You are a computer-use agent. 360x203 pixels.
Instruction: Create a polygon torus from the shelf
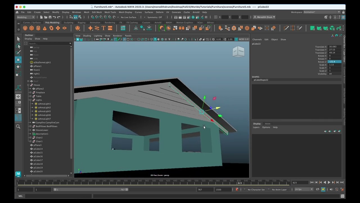[x=51, y=28]
